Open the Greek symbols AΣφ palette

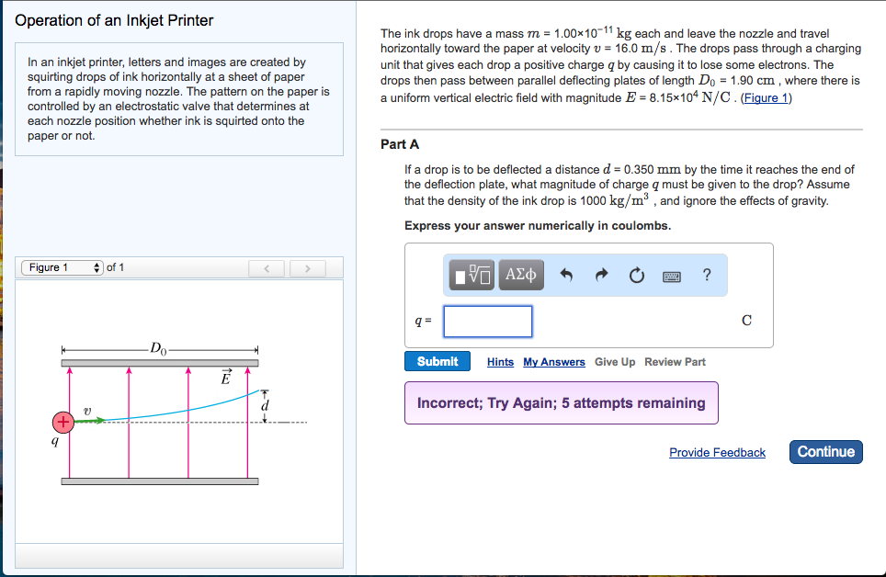tap(522, 274)
